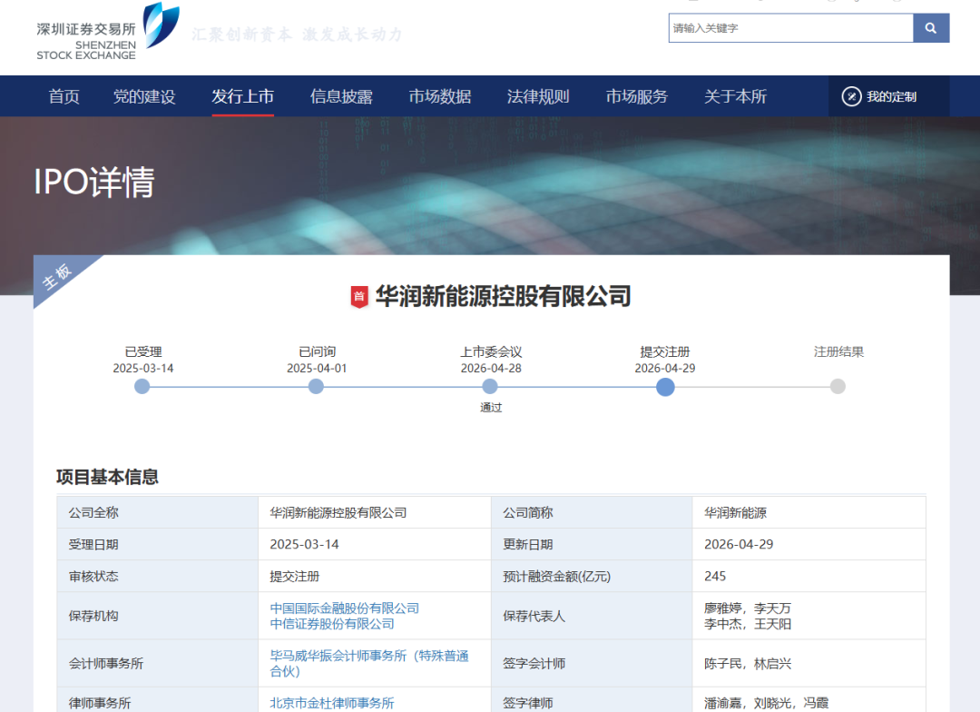Click the red 首 badge beside company title
Image resolution: width=980 pixels, height=712 pixels.
(x=358, y=297)
